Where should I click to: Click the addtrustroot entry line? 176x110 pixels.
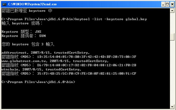pos(45,53)
